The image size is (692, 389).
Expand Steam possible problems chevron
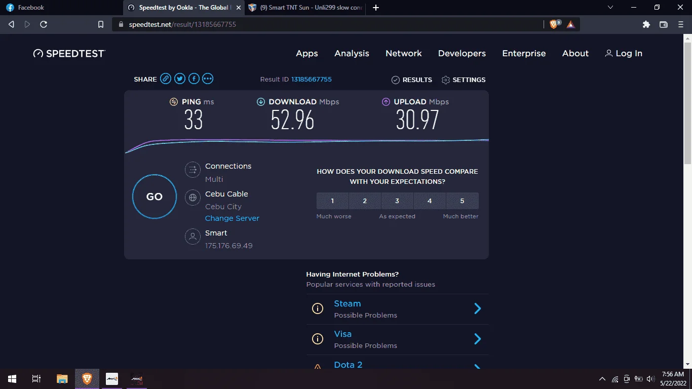[477, 308]
